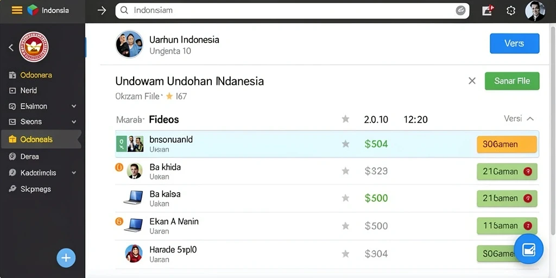This screenshot has height=278, width=556.
Task: Open the hamburger menu icon
Action: tap(17, 10)
